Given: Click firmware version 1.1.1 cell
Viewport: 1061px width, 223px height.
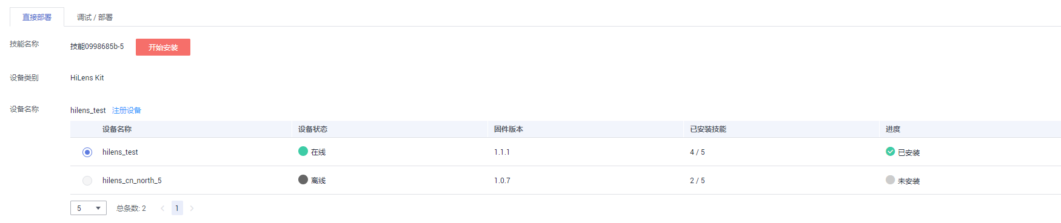Looking at the screenshot, I should (x=502, y=152).
